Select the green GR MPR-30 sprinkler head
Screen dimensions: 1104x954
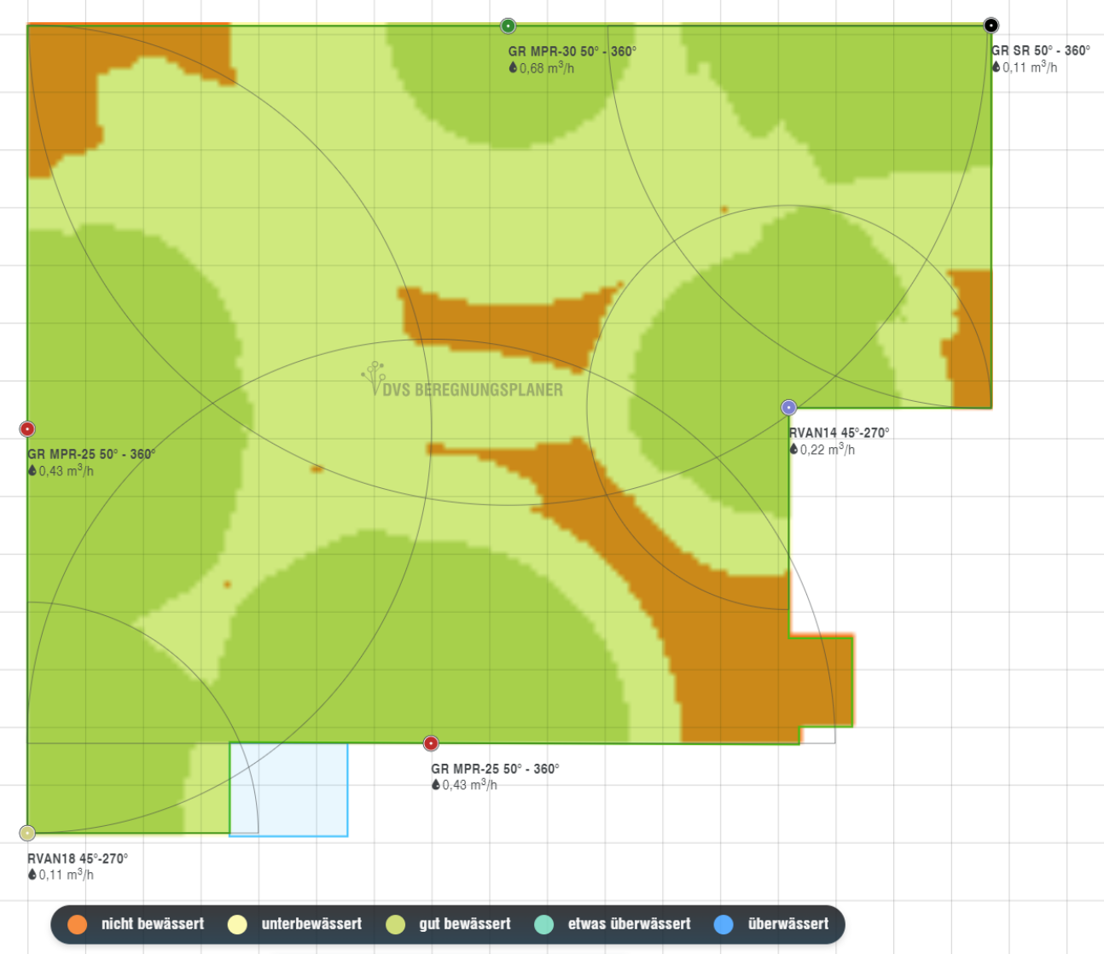[508, 26]
